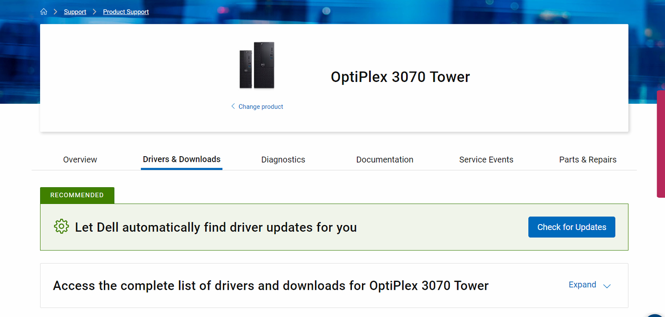
Task: Click 'Let Dell automatically find driver updates' text
Action: tap(216, 227)
